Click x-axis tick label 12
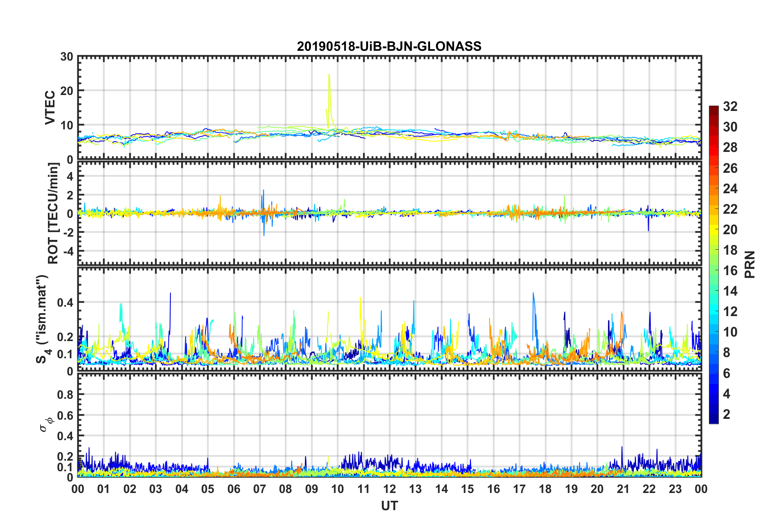 389,489
